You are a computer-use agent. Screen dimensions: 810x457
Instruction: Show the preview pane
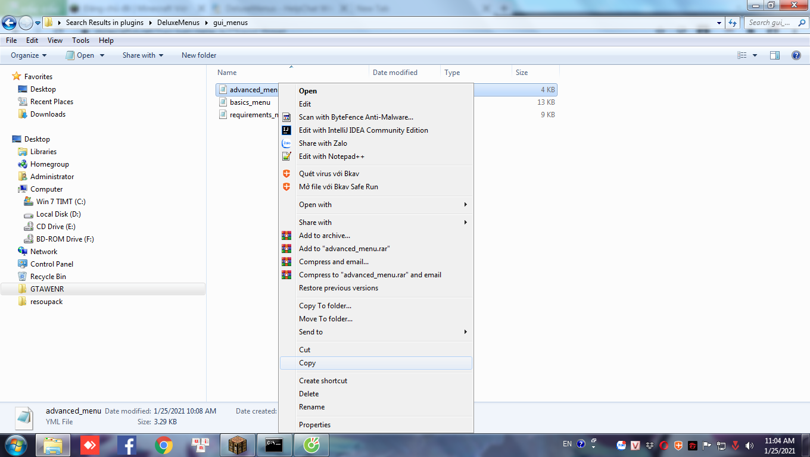(775, 55)
